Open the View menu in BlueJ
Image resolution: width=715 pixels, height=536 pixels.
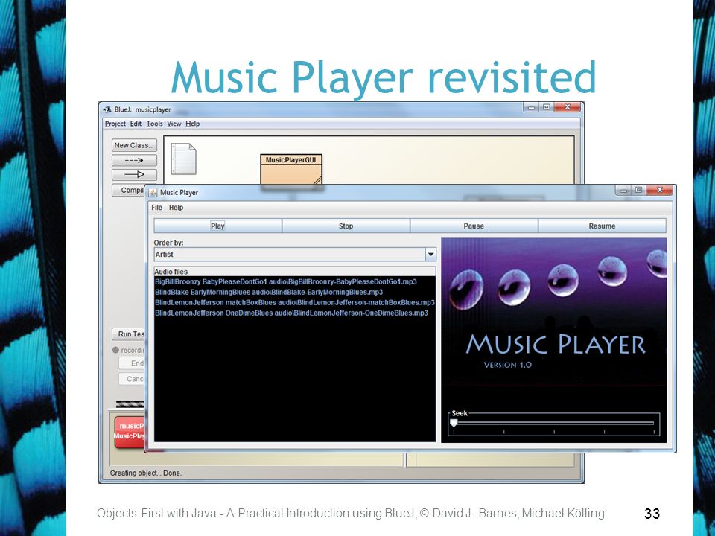[174, 124]
